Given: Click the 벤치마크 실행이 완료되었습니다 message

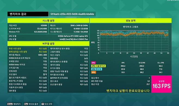Looking at the screenshot, I should [128, 91].
